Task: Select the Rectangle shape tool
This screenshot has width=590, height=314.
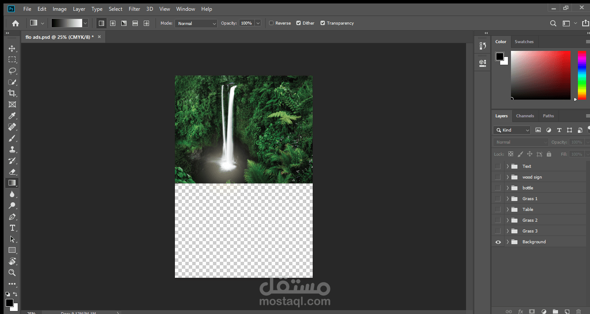Action: [x=12, y=250]
